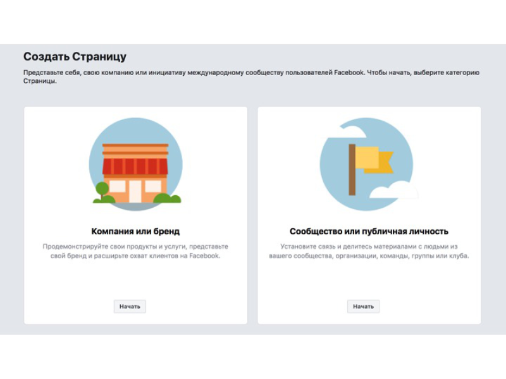
Task: Click the Сообщество или публичная личность heading
Action: [x=369, y=231]
